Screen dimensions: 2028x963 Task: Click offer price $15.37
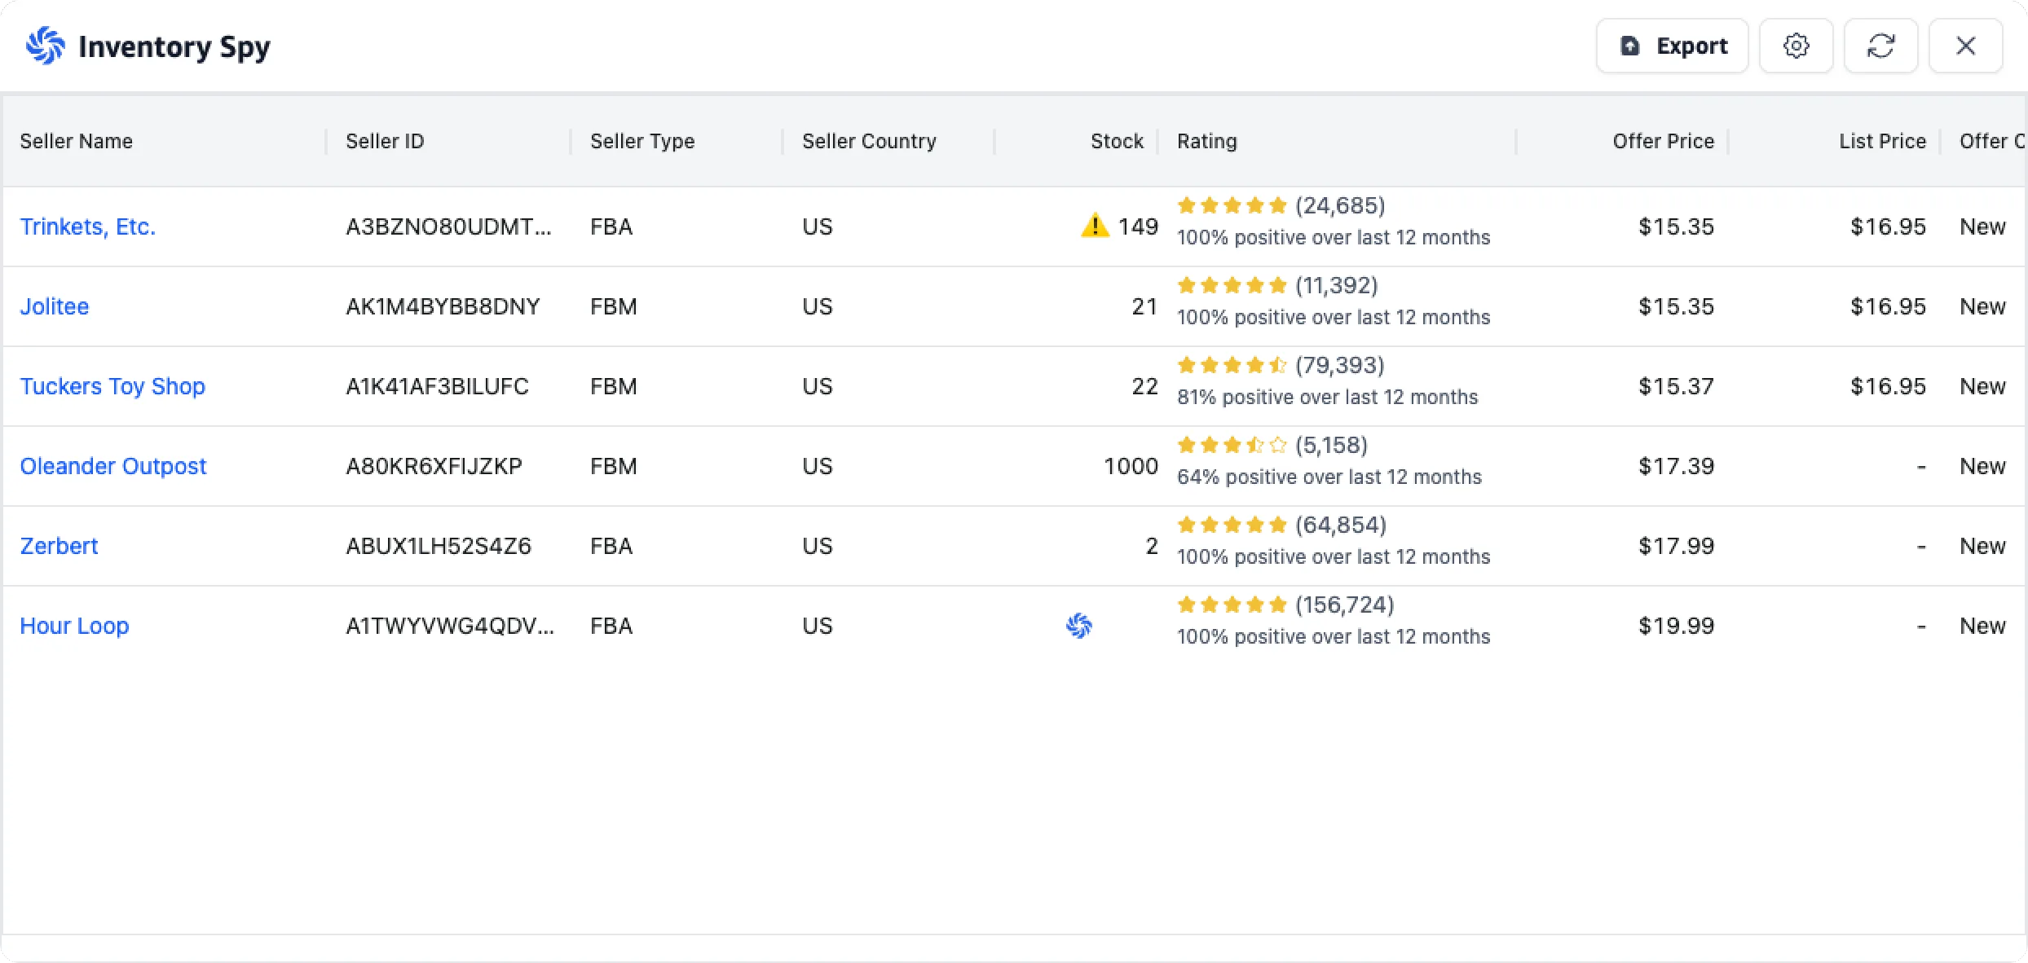click(1676, 386)
